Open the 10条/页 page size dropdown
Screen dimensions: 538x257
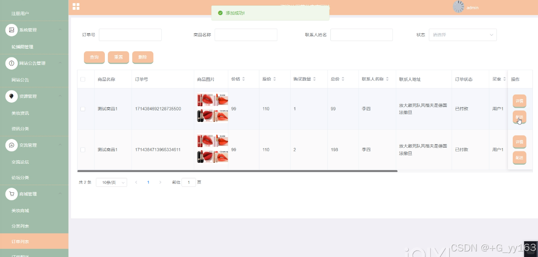111,183
